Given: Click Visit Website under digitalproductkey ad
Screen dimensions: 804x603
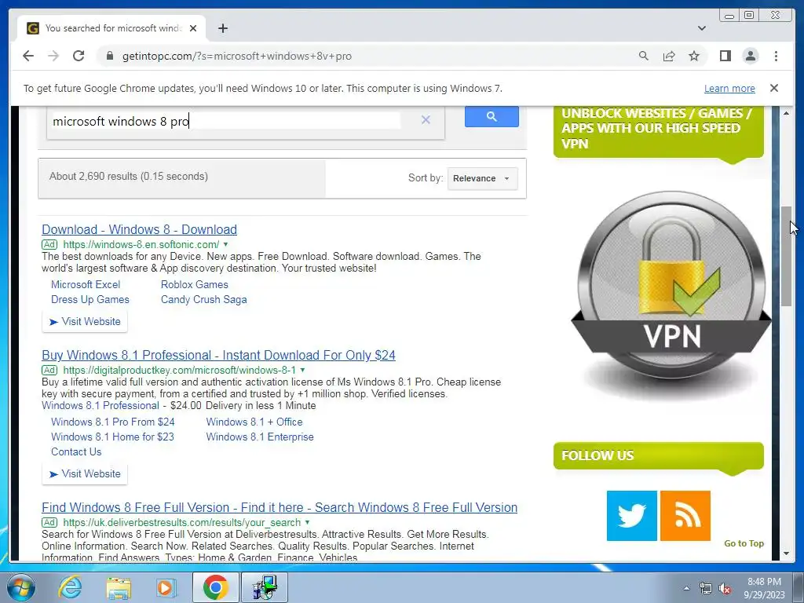Looking at the screenshot, I should [x=85, y=473].
